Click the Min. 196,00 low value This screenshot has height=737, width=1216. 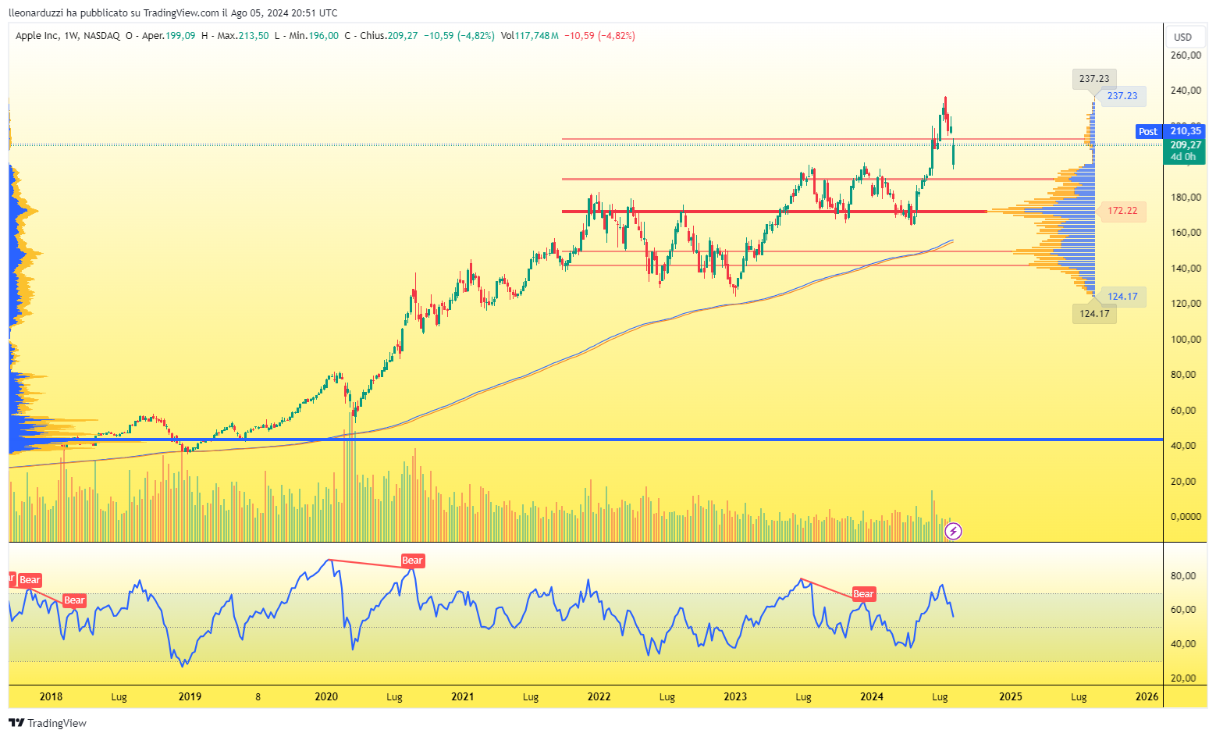[x=314, y=36]
